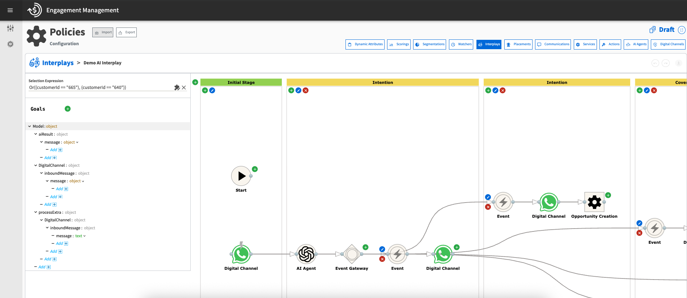Click the Import button

[x=103, y=33]
